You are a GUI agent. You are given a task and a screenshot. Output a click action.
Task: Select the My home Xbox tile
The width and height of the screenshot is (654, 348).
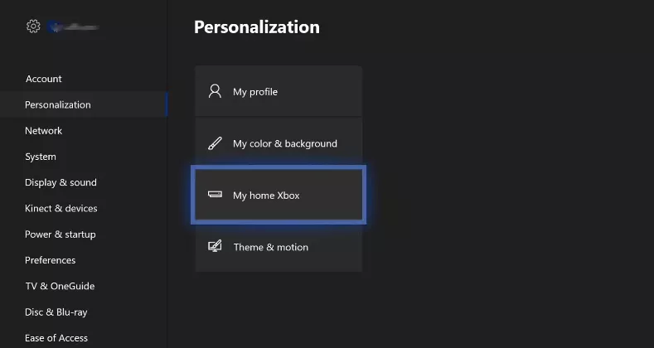point(279,196)
